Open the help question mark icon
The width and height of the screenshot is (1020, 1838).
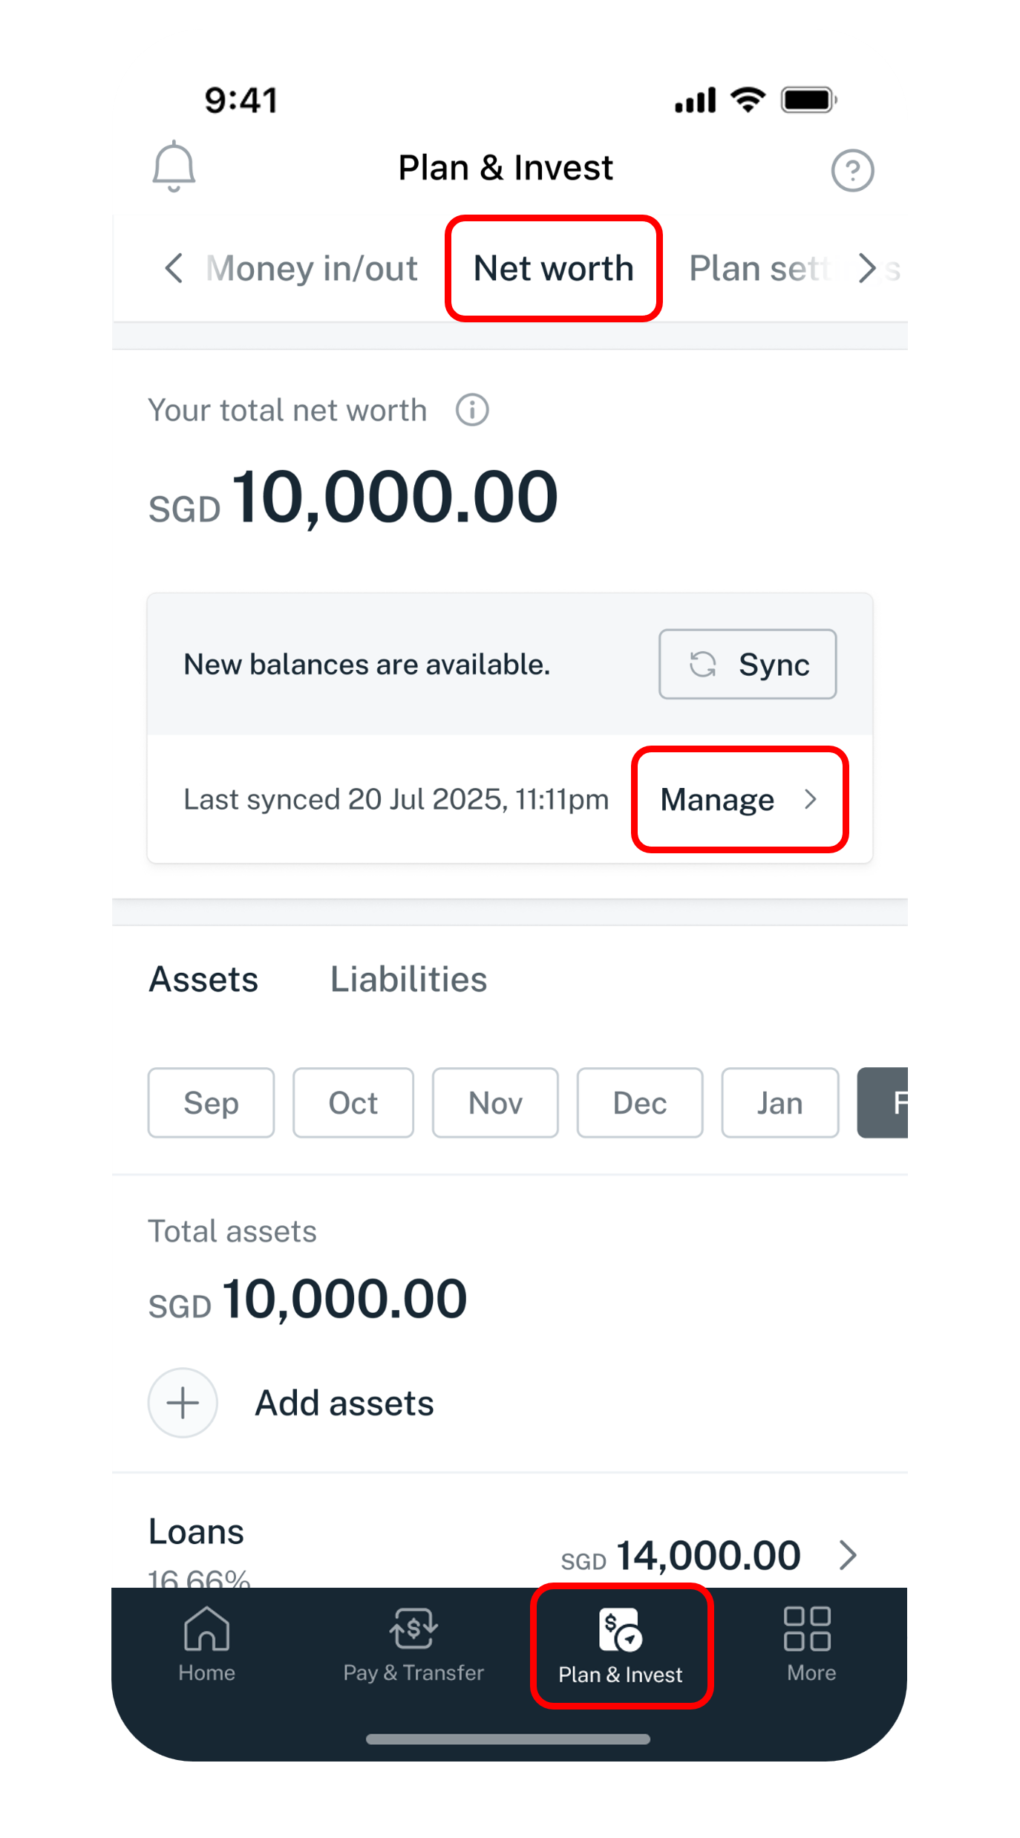[x=852, y=170]
